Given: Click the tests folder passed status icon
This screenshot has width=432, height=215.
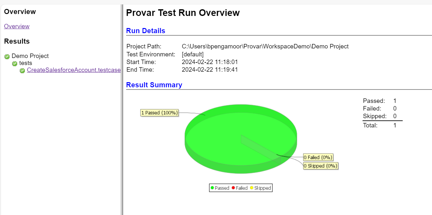Looking at the screenshot, I should [15, 64].
